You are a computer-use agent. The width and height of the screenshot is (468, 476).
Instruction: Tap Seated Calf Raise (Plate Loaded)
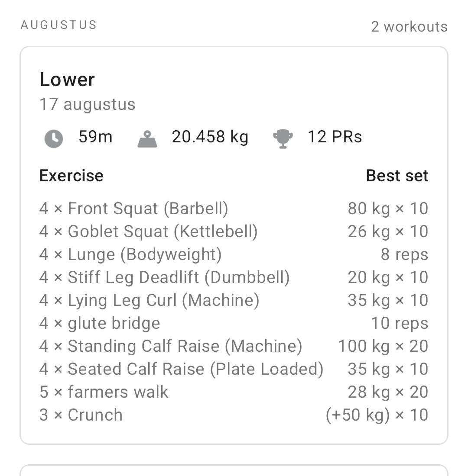(181, 369)
